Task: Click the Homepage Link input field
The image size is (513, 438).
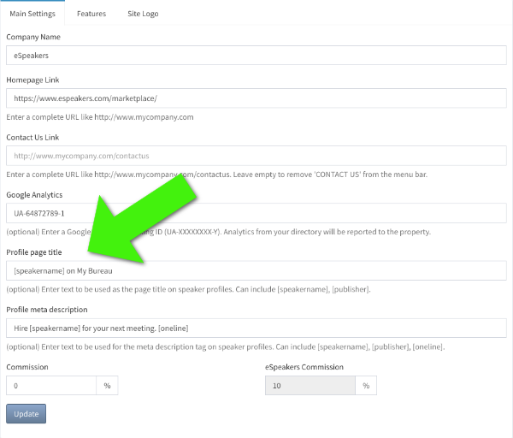Action: [256, 98]
